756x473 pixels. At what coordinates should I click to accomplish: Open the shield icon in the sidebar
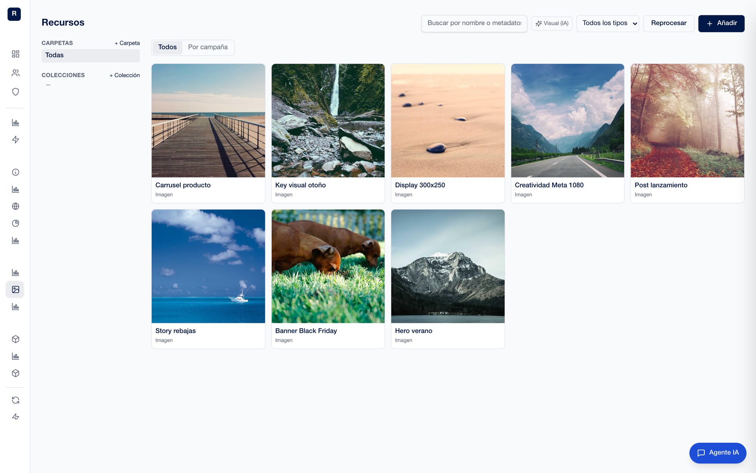[x=15, y=92]
